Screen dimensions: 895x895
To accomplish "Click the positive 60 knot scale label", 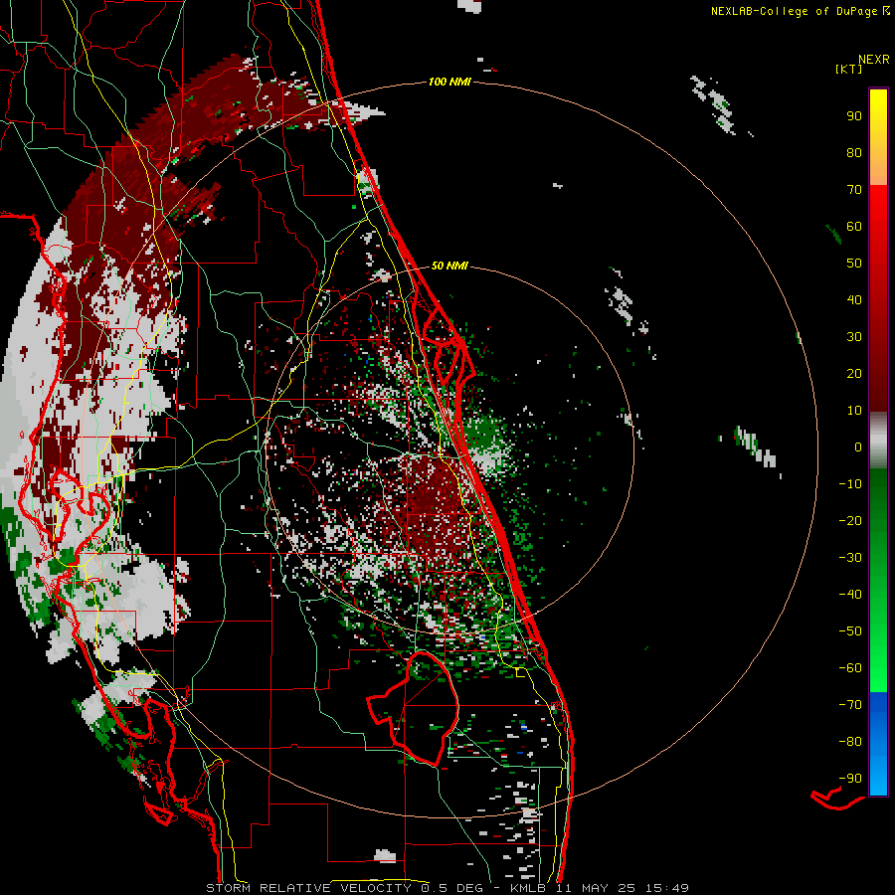I will click(x=854, y=226).
